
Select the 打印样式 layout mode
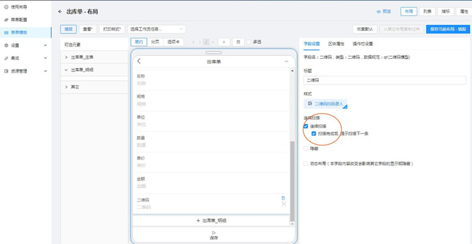pyautogui.click(x=112, y=29)
